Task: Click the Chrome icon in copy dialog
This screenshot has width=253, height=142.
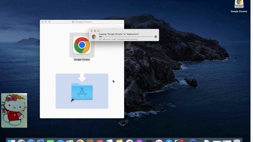Action: [94, 37]
